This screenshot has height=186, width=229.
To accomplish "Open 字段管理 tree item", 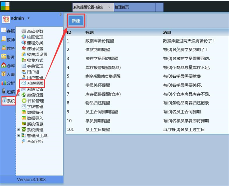I will pos(32,107).
